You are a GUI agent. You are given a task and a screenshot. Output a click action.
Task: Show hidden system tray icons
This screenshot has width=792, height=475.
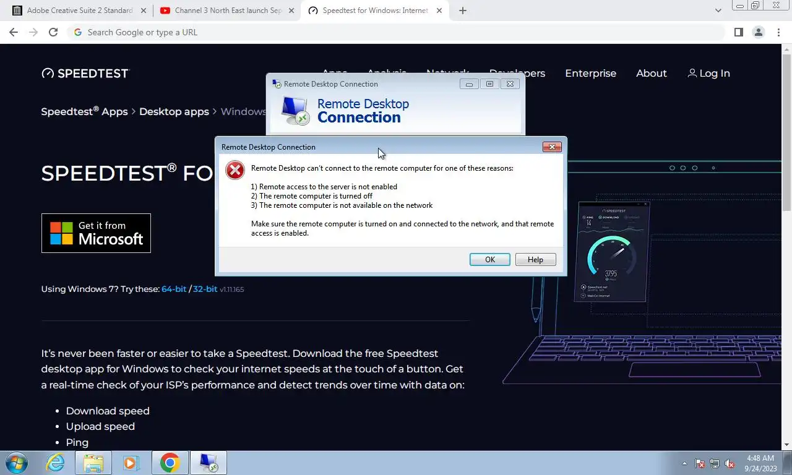coord(684,463)
